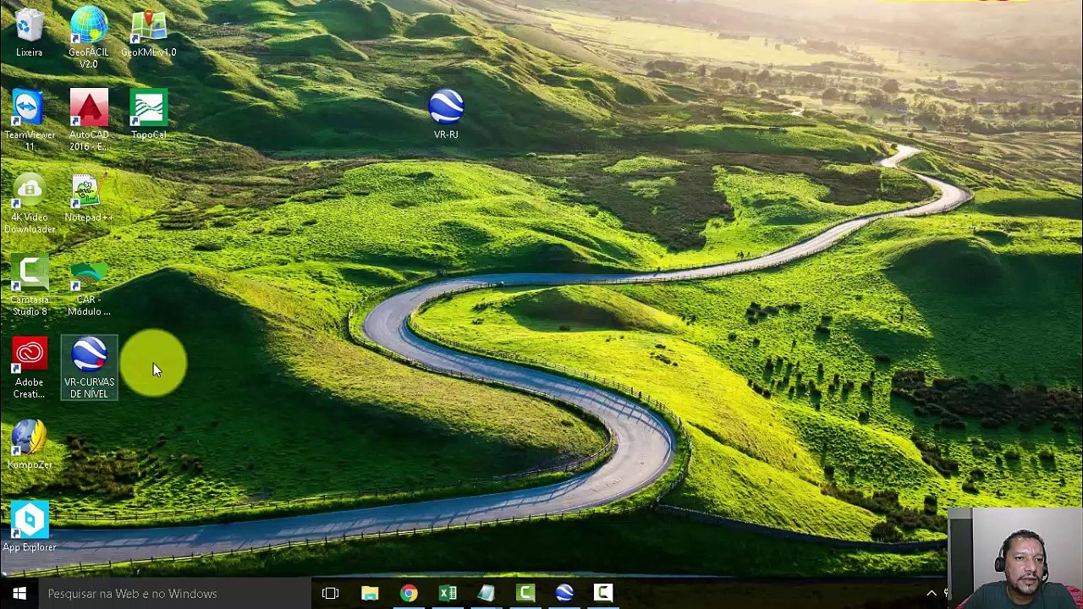Image resolution: width=1083 pixels, height=609 pixels.
Task: Open the Lixeira recycle bin icon
Action: (29, 32)
